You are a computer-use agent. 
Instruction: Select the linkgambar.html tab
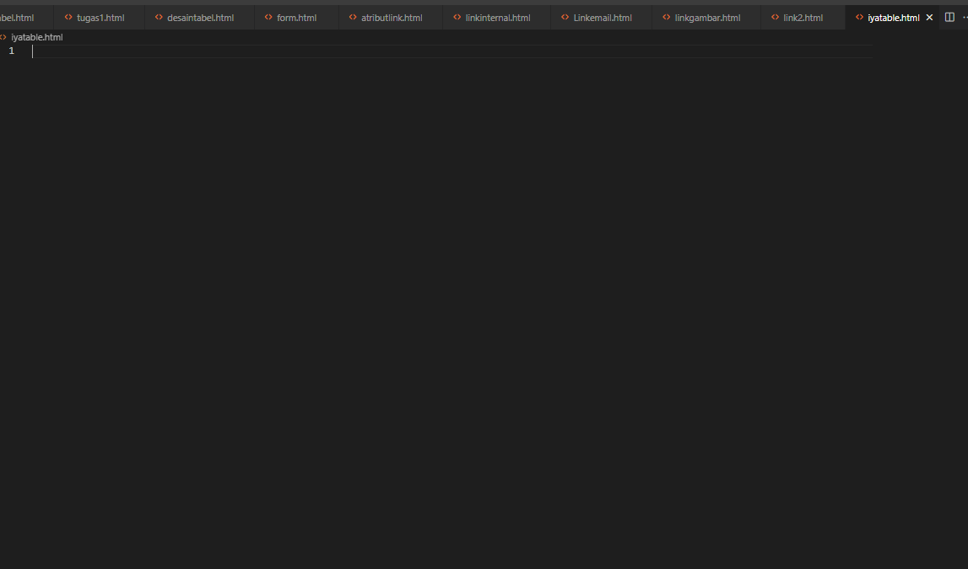[706, 16]
